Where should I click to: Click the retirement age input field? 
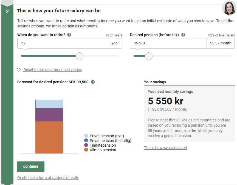[63, 43]
